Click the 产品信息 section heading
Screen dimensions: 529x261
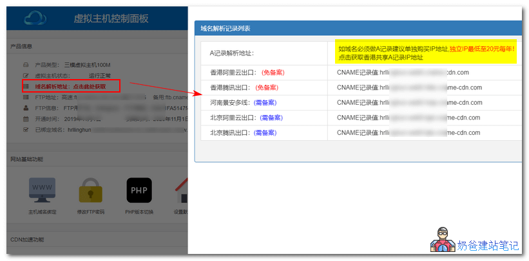(21, 46)
